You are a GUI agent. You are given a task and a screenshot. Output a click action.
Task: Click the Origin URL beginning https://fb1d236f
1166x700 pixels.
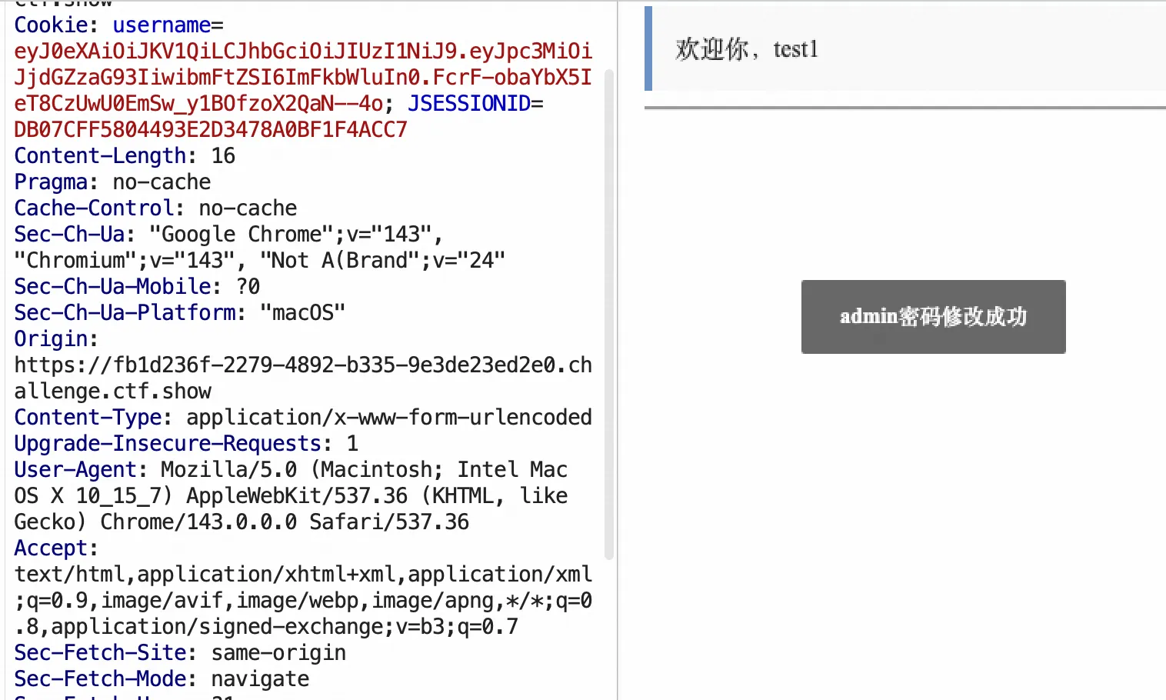[303, 378]
